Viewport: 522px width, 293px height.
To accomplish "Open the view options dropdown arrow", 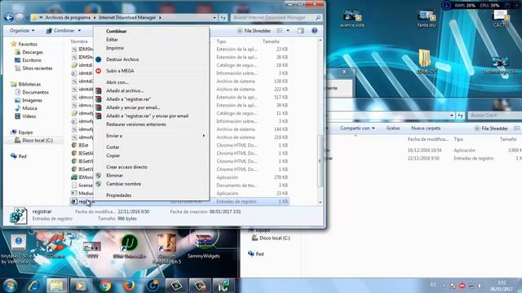I will point(288,31).
